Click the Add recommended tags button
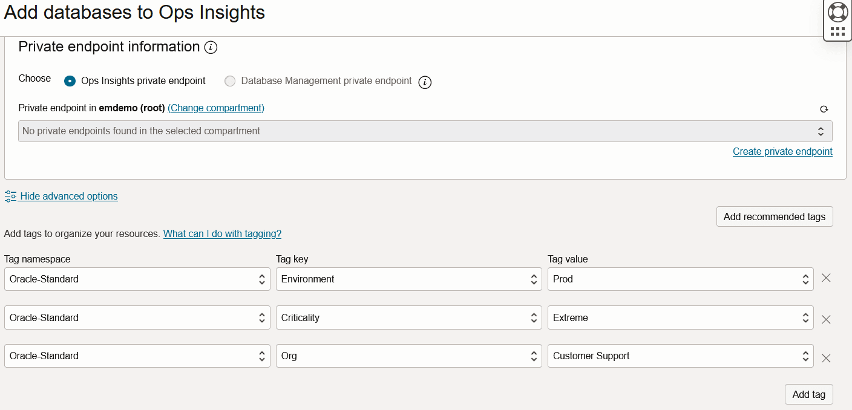The height and width of the screenshot is (410, 852). (x=774, y=216)
